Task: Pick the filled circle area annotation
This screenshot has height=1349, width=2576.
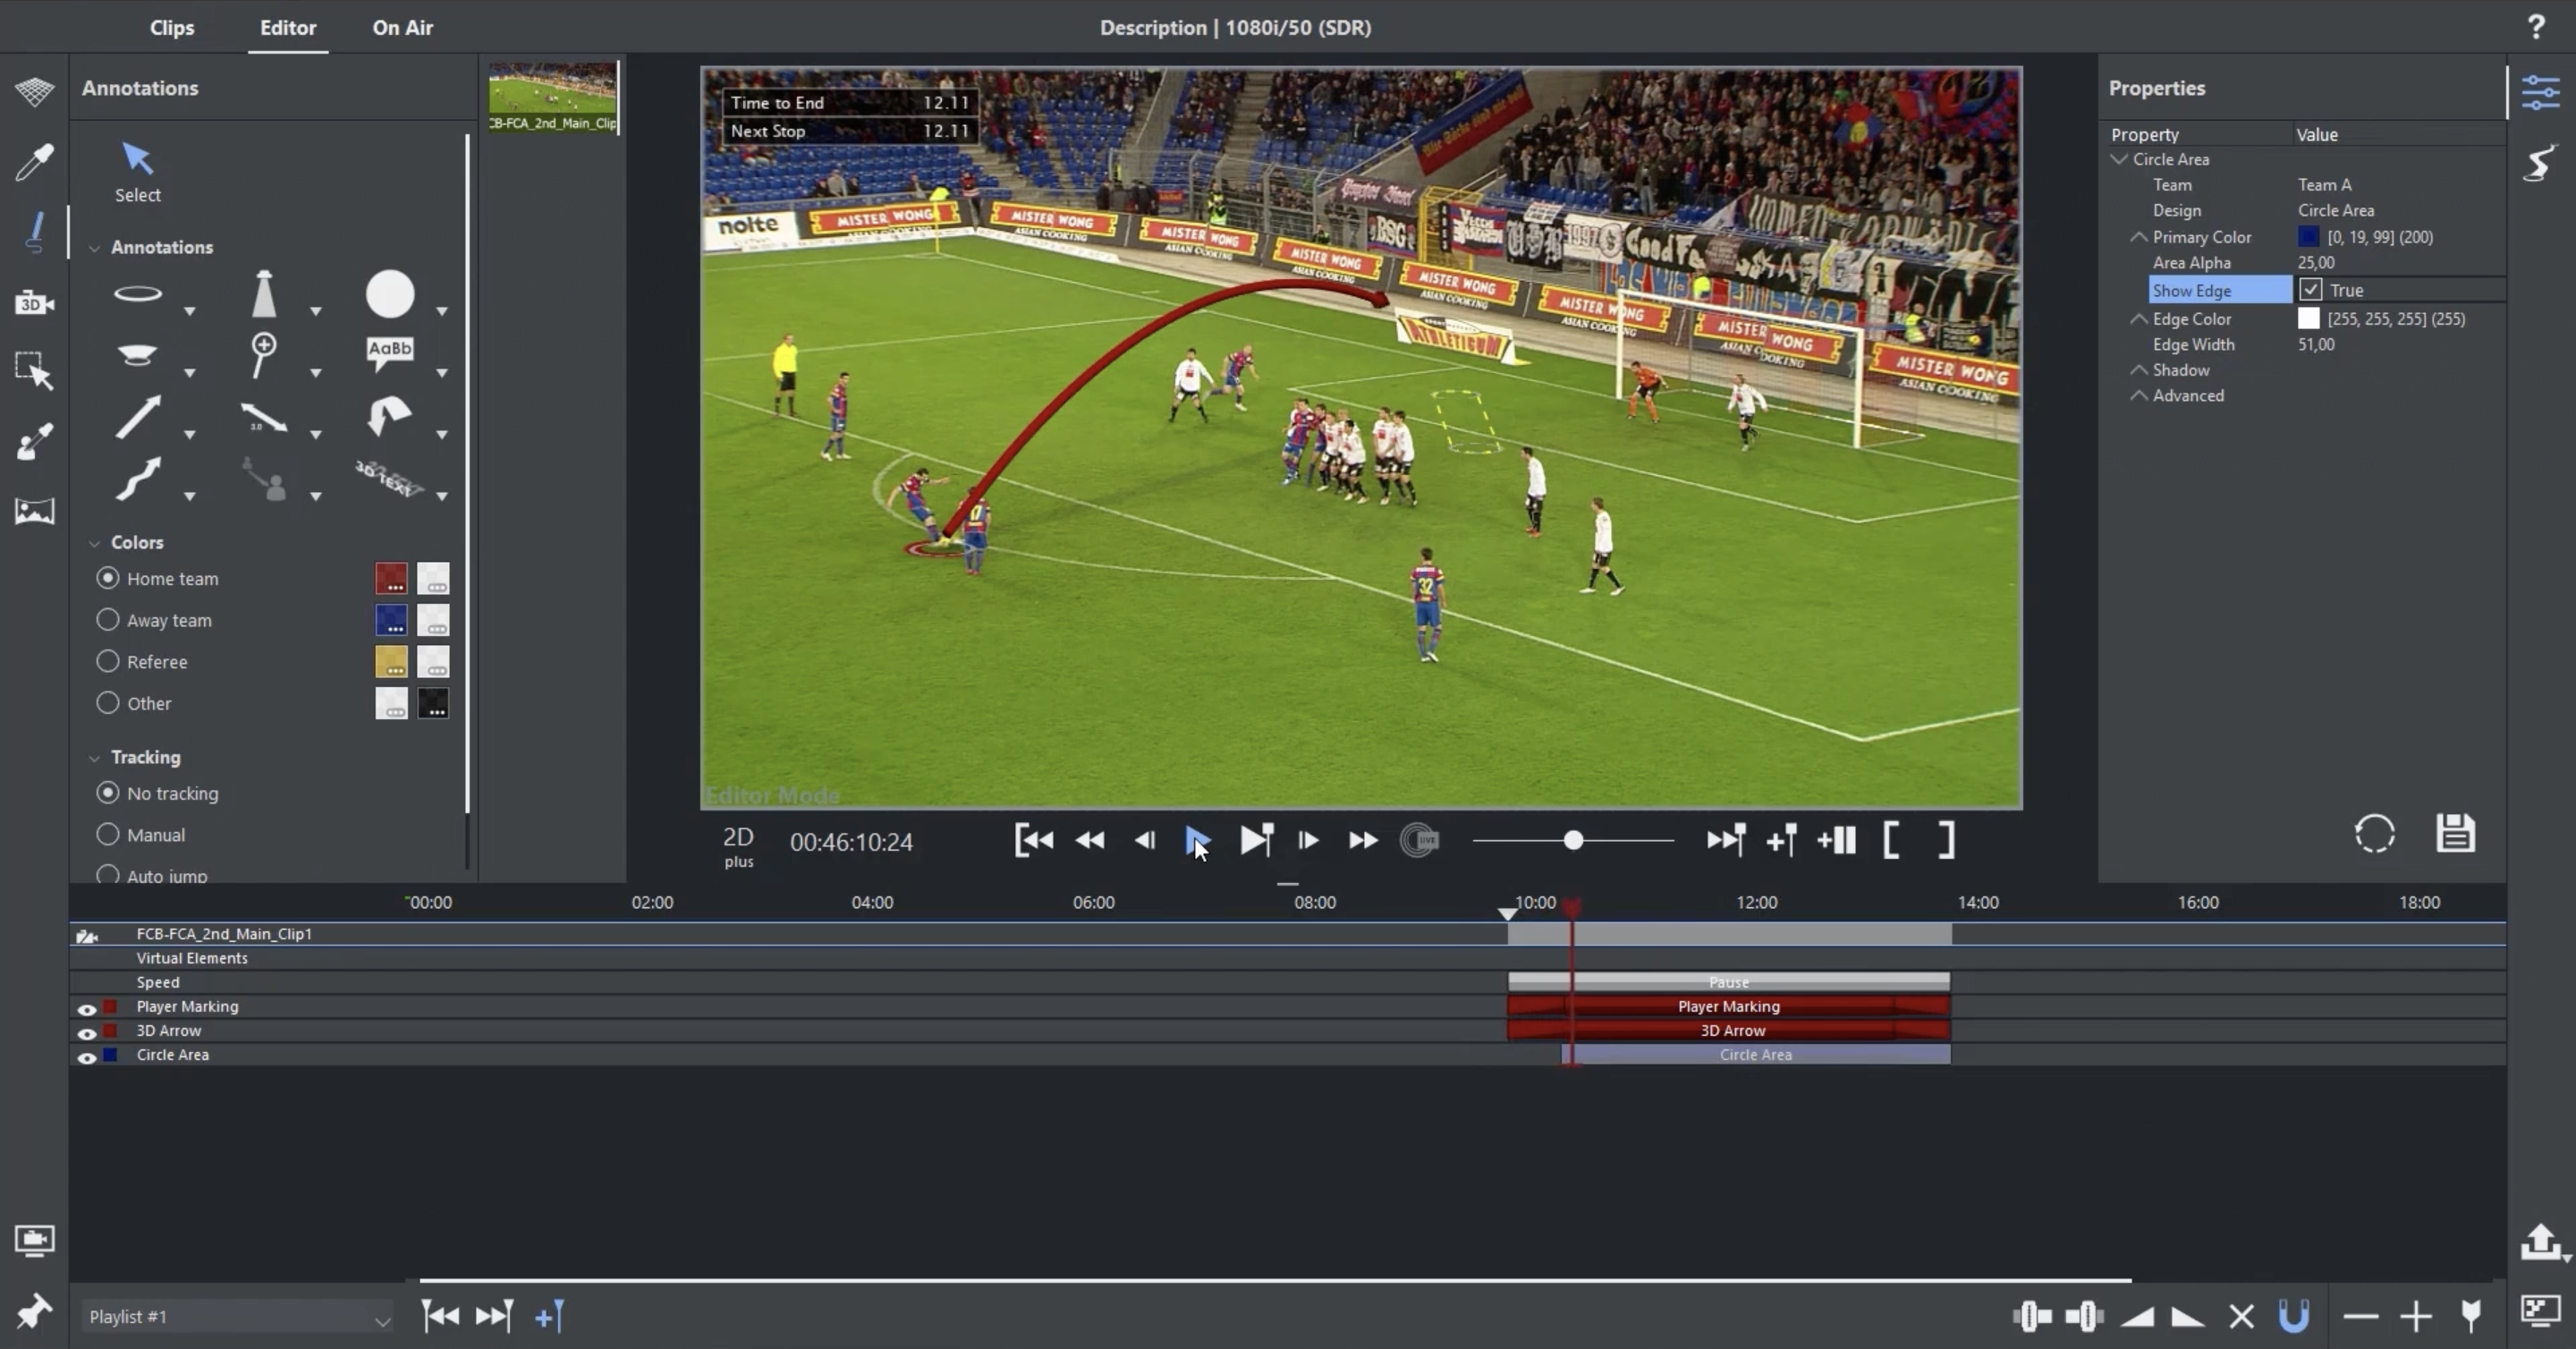Action: point(389,294)
